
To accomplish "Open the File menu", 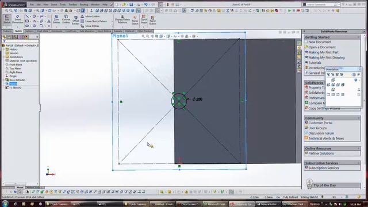I will [32, 5].
